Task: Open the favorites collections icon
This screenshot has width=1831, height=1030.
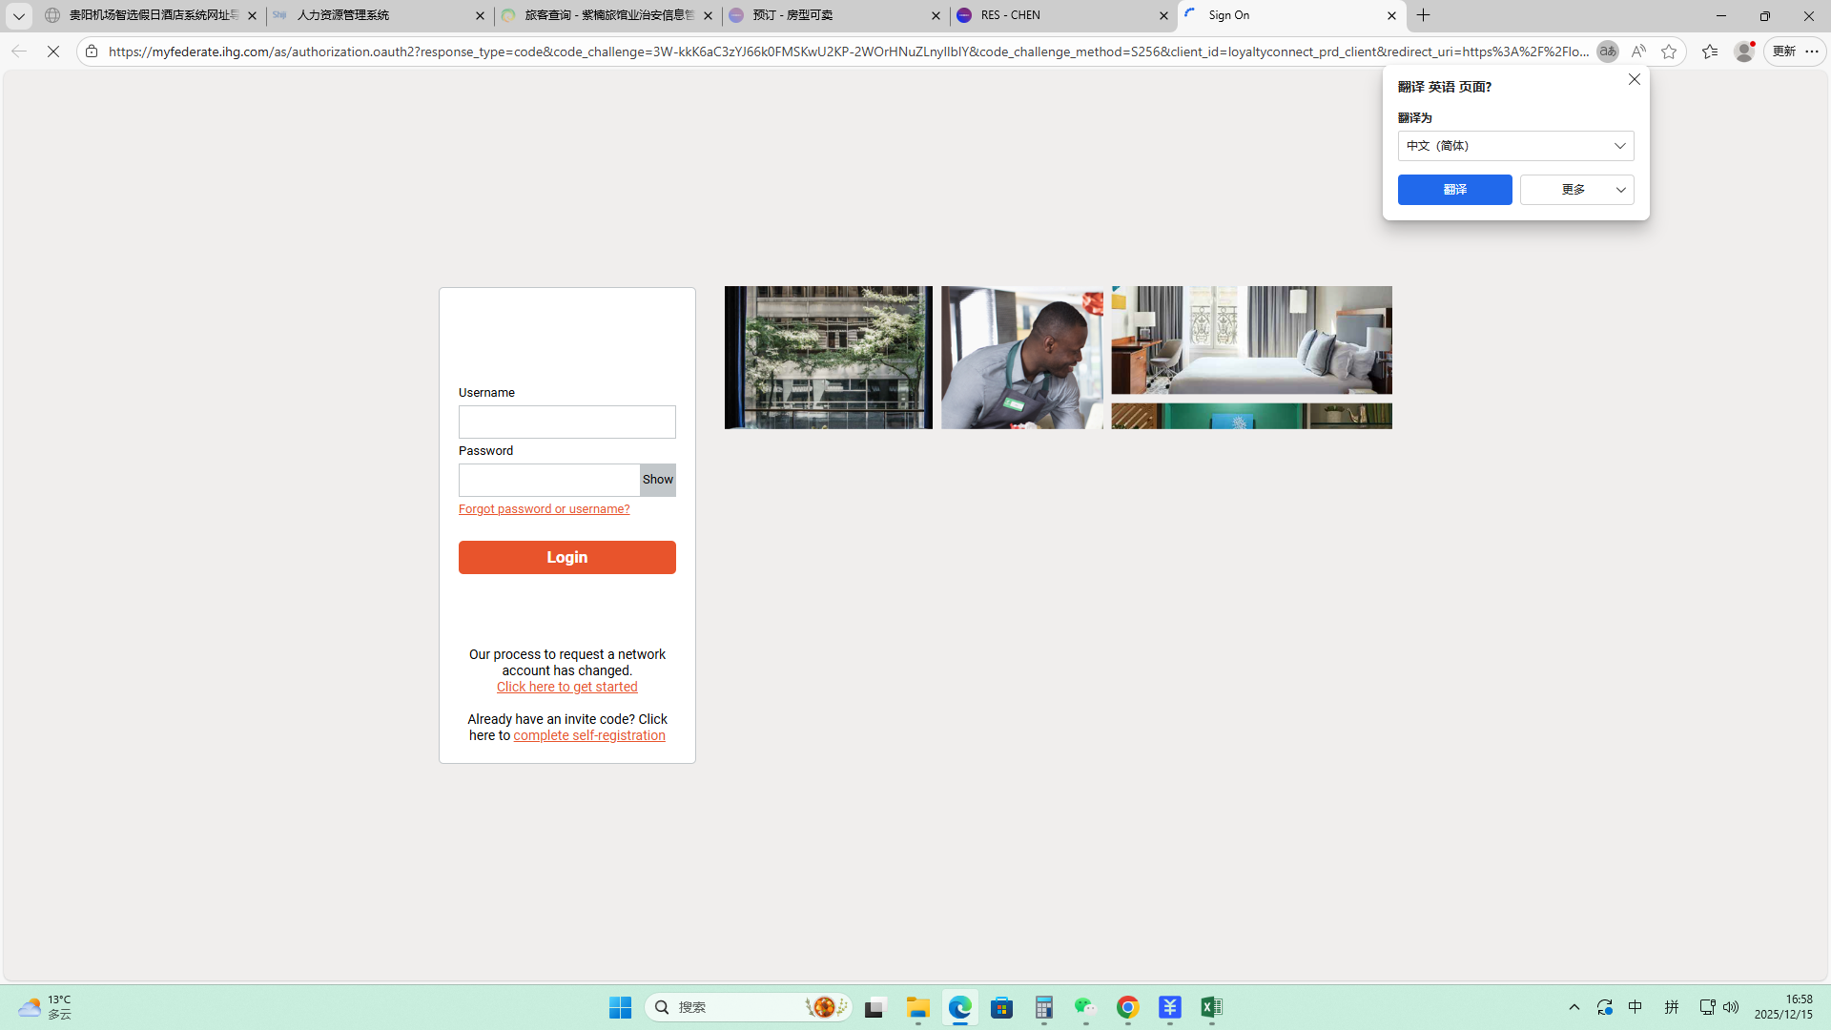Action: (x=1710, y=51)
